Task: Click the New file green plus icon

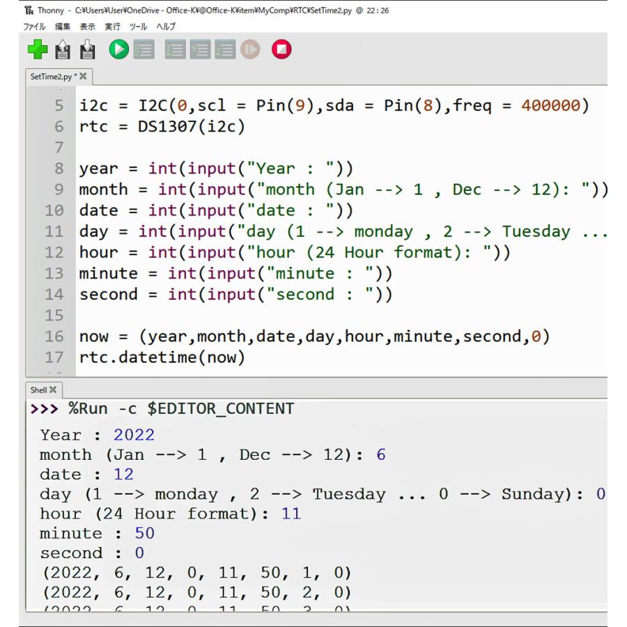Action: [38, 50]
